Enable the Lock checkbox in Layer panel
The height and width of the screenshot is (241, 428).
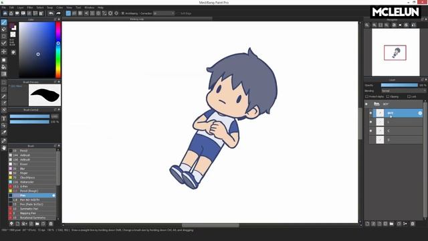pyautogui.click(x=409, y=96)
